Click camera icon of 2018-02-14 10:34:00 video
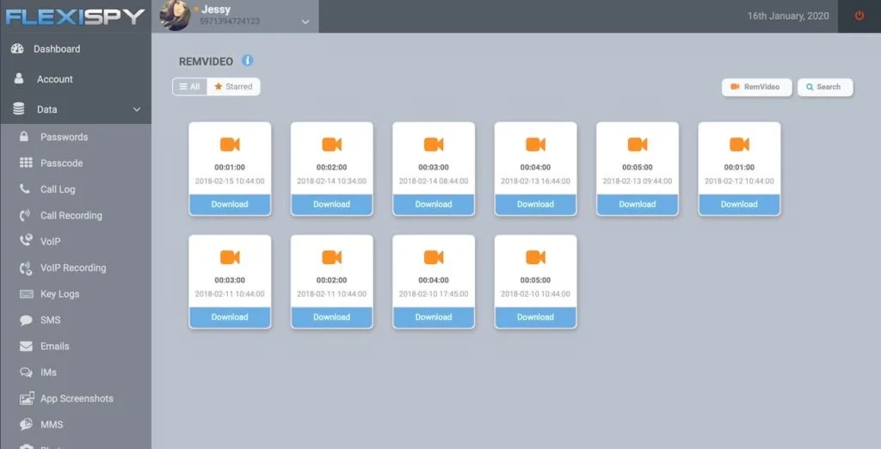881x449 pixels. pyautogui.click(x=331, y=145)
